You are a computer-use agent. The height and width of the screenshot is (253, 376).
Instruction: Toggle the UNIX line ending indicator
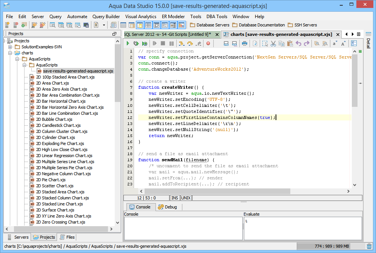click(x=186, y=198)
